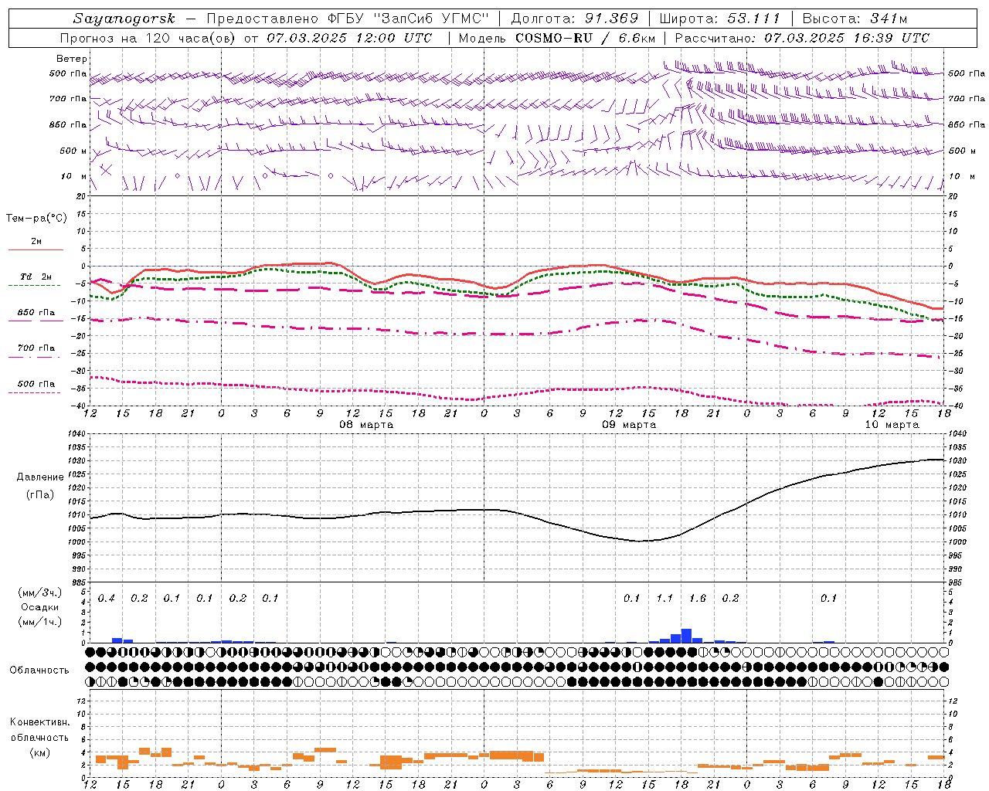The height and width of the screenshot is (791, 989).
Task: Click the "(гПа)" pressure unit label
Action: 40,494
